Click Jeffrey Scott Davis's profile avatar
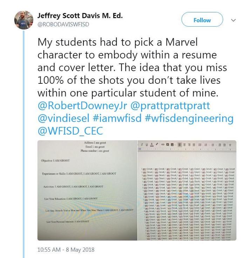This screenshot has height=258, width=251. [x=23, y=20]
